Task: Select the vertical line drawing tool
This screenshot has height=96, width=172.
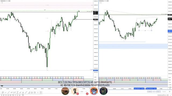Action: (x=38, y=93)
